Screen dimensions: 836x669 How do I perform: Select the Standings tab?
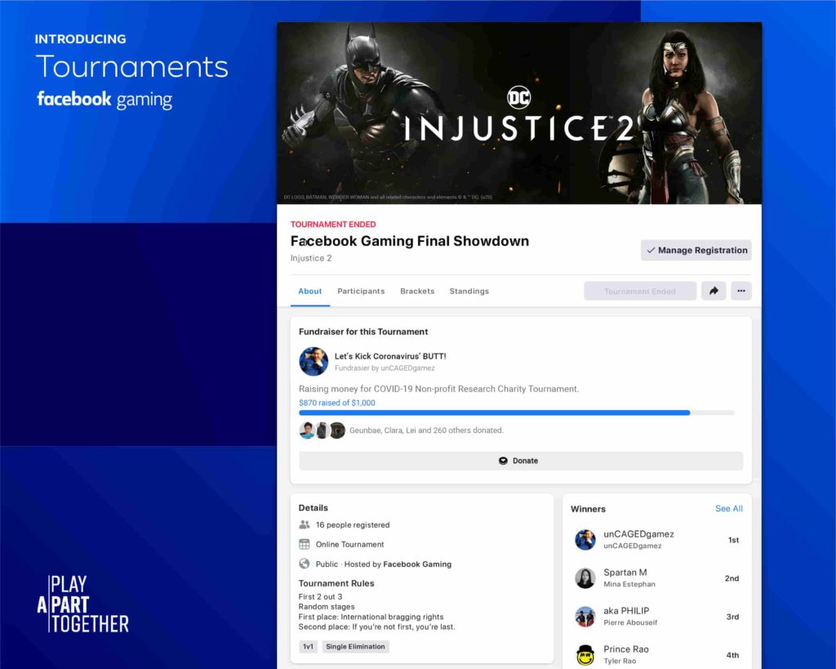pyautogui.click(x=469, y=291)
